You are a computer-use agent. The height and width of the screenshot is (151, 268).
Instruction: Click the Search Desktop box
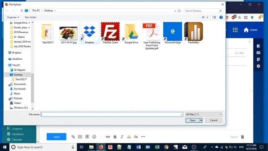click(x=203, y=11)
